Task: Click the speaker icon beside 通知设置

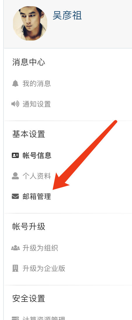Action: pyautogui.click(x=15, y=104)
